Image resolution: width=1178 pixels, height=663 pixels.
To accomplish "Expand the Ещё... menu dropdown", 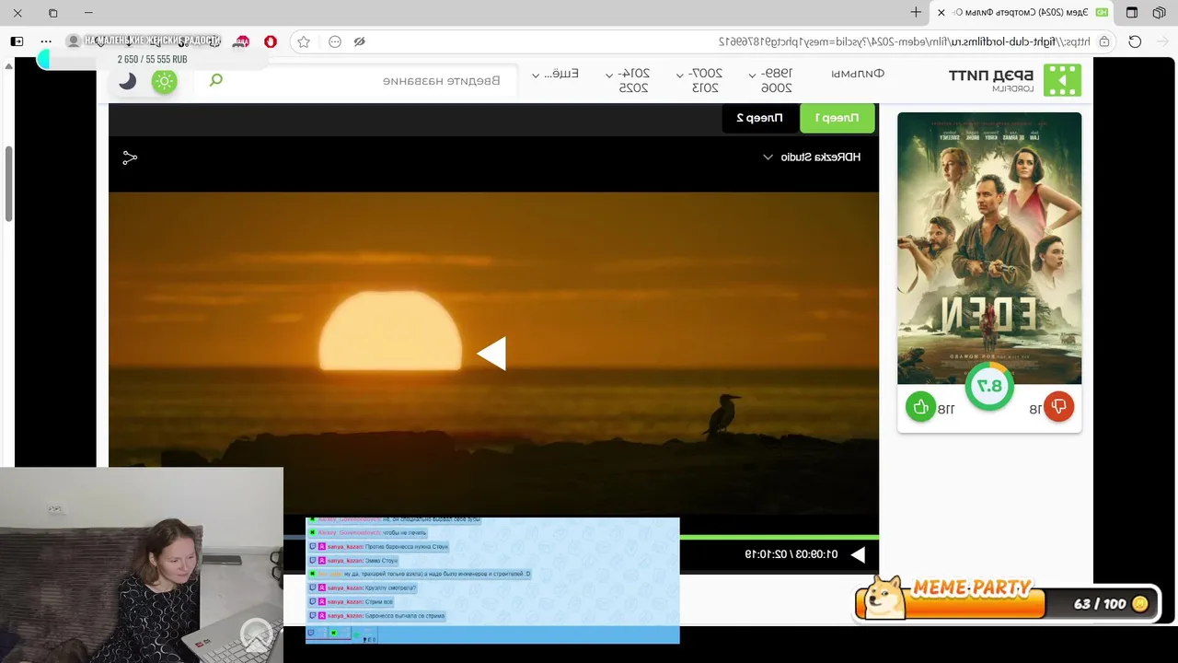I will point(556,74).
